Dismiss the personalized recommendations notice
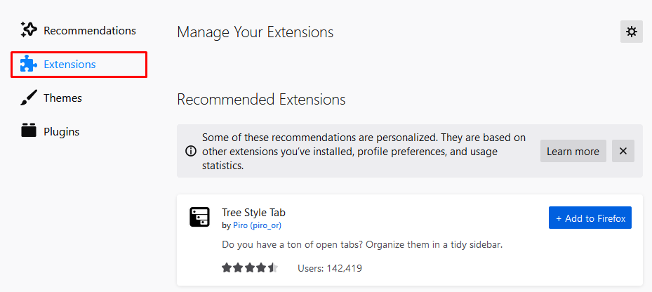 [x=623, y=151]
